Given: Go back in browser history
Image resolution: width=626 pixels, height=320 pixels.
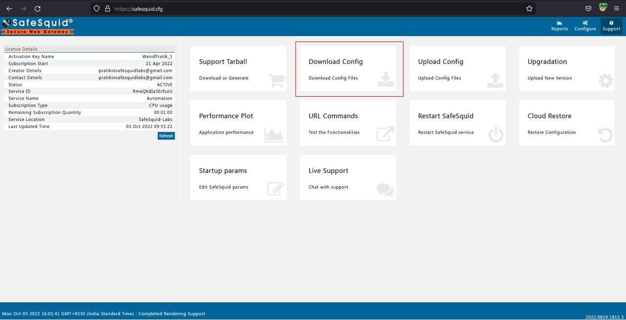Looking at the screenshot, I should click(9, 8).
